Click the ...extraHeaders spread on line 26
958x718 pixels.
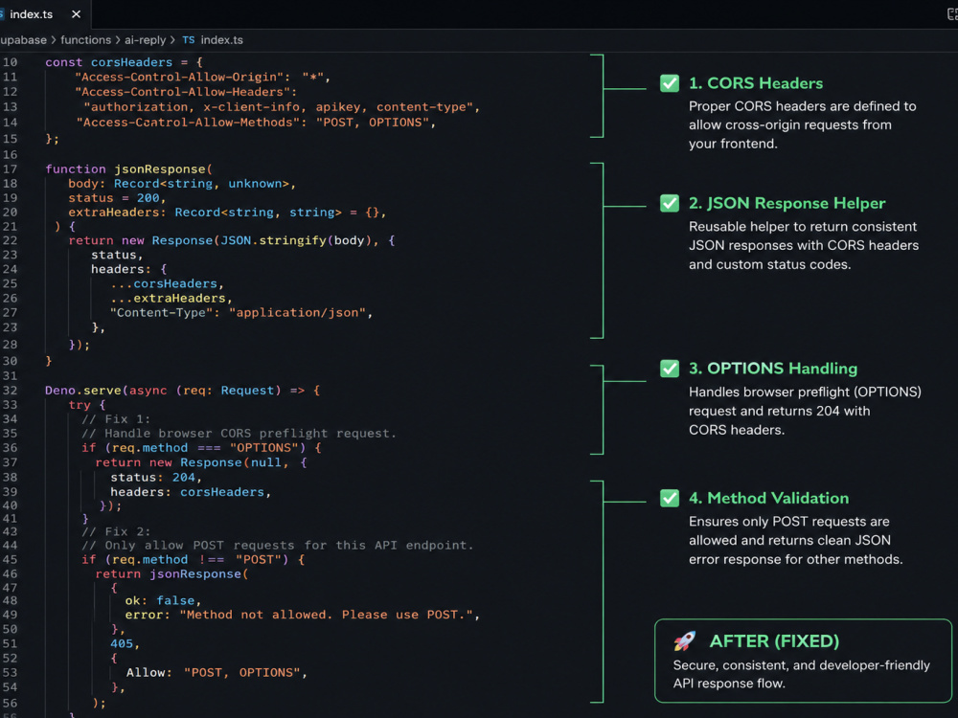(168, 299)
